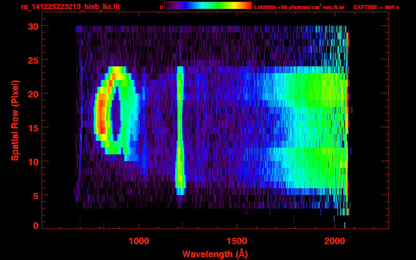The image size is (416, 260).
Task: Click the Spatial Row (Pixel) axis title
Action: pos(15,121)
